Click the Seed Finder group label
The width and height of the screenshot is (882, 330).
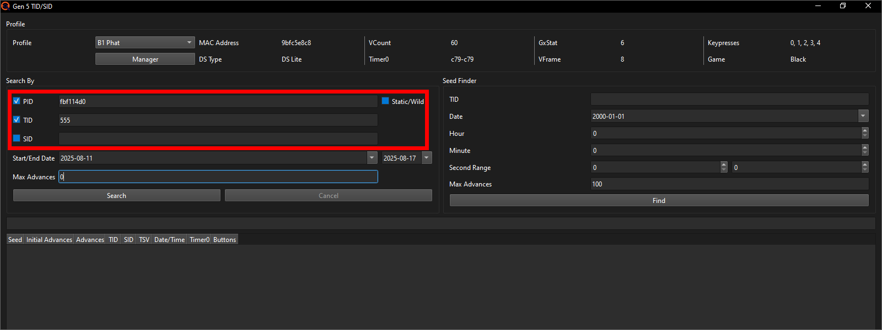point(459,80)
